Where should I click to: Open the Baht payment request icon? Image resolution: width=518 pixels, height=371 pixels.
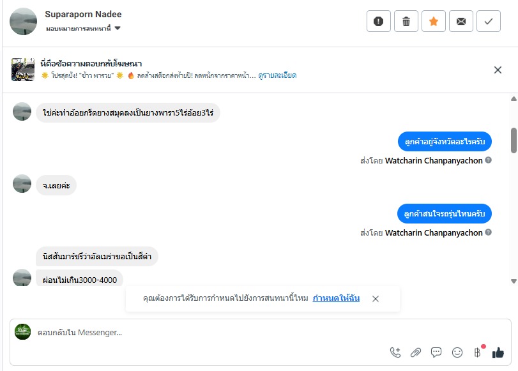point(476,352)
